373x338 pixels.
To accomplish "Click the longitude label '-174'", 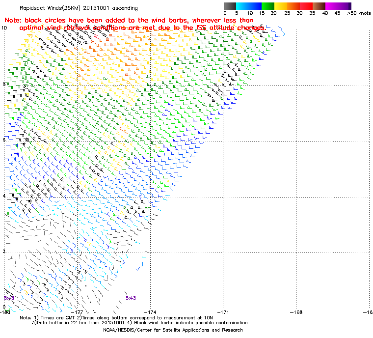I will [x=150, y=312].
